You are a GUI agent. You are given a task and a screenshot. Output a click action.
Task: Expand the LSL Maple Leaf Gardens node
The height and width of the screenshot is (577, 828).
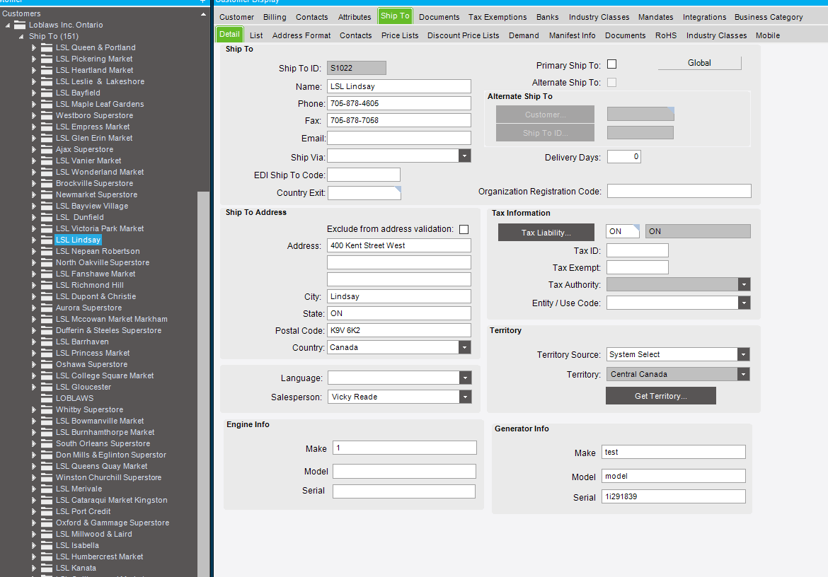click(x=34, y=105)
